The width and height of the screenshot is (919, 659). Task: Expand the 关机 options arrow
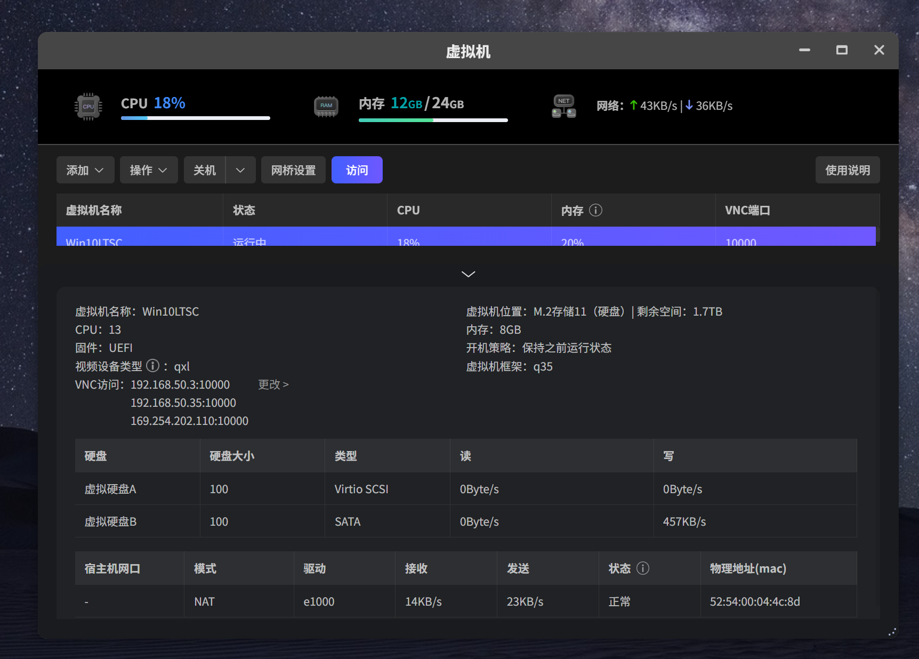tap(240, 170)
